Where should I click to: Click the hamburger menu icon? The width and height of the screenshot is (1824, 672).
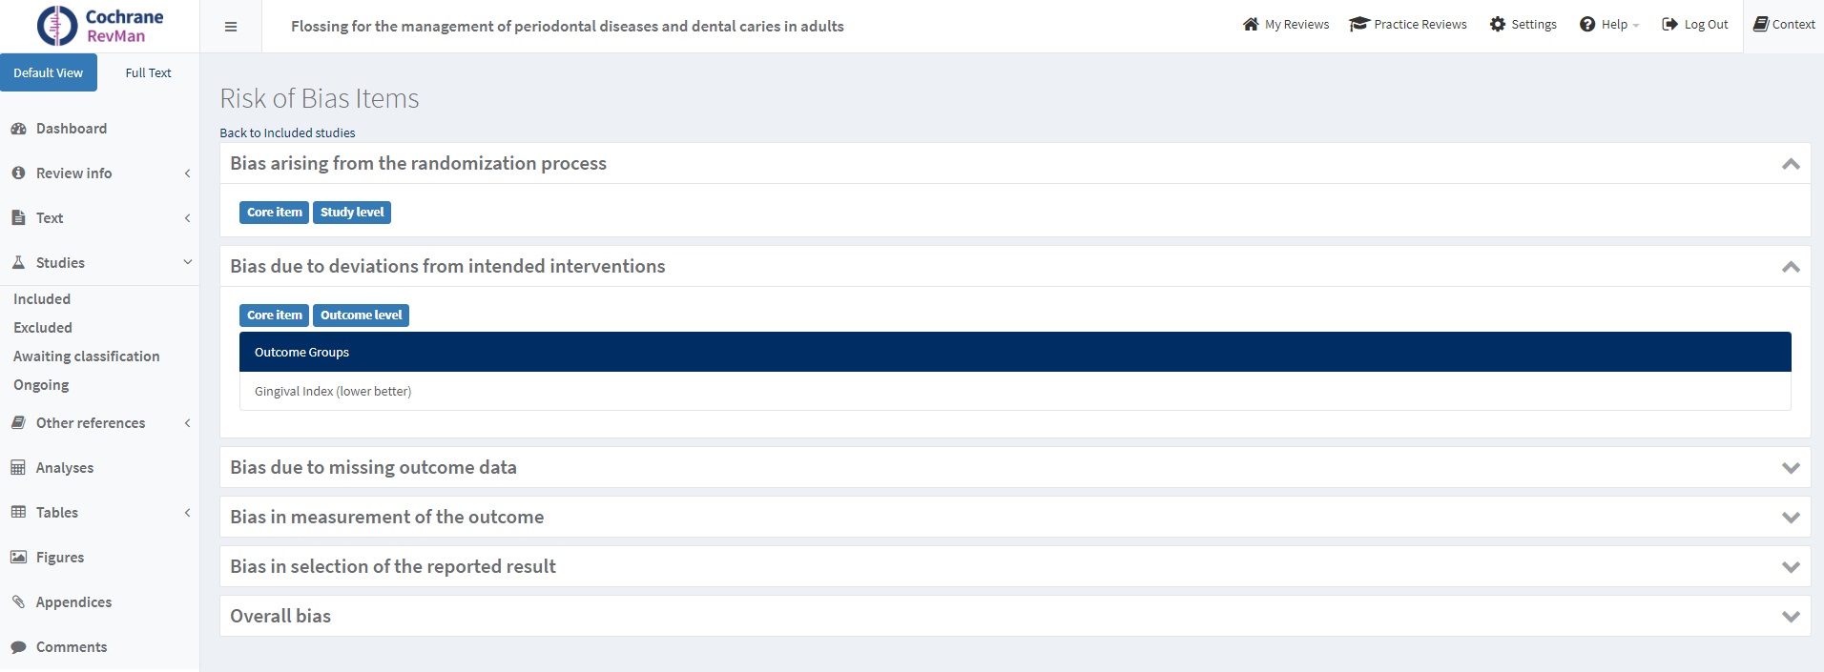point(230,27)
